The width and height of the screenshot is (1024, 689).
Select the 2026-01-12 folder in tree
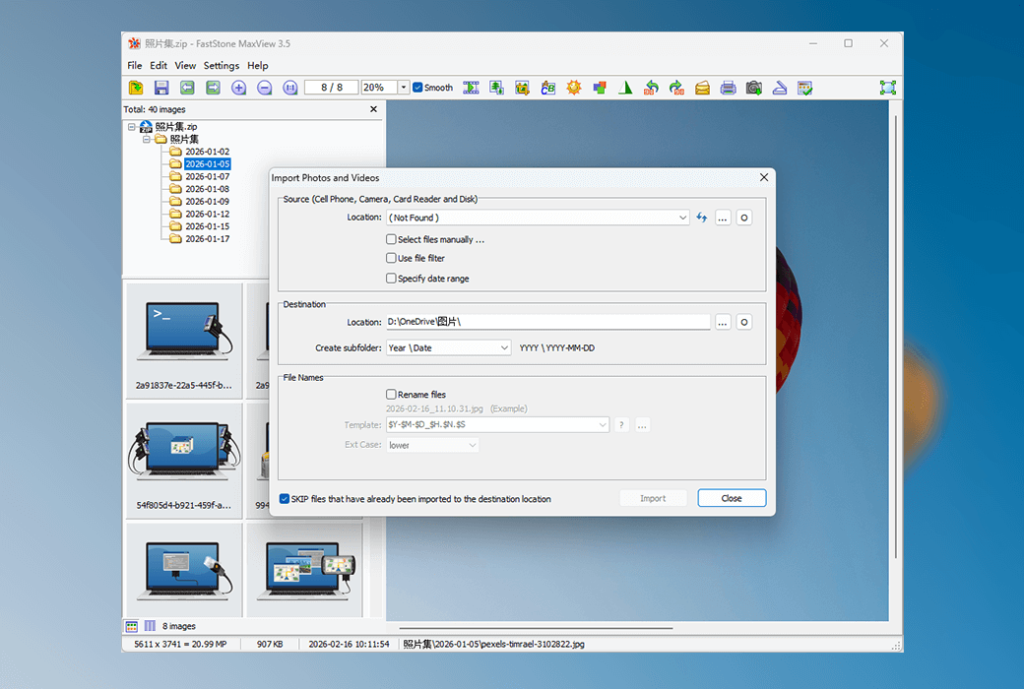click(207, 214)
